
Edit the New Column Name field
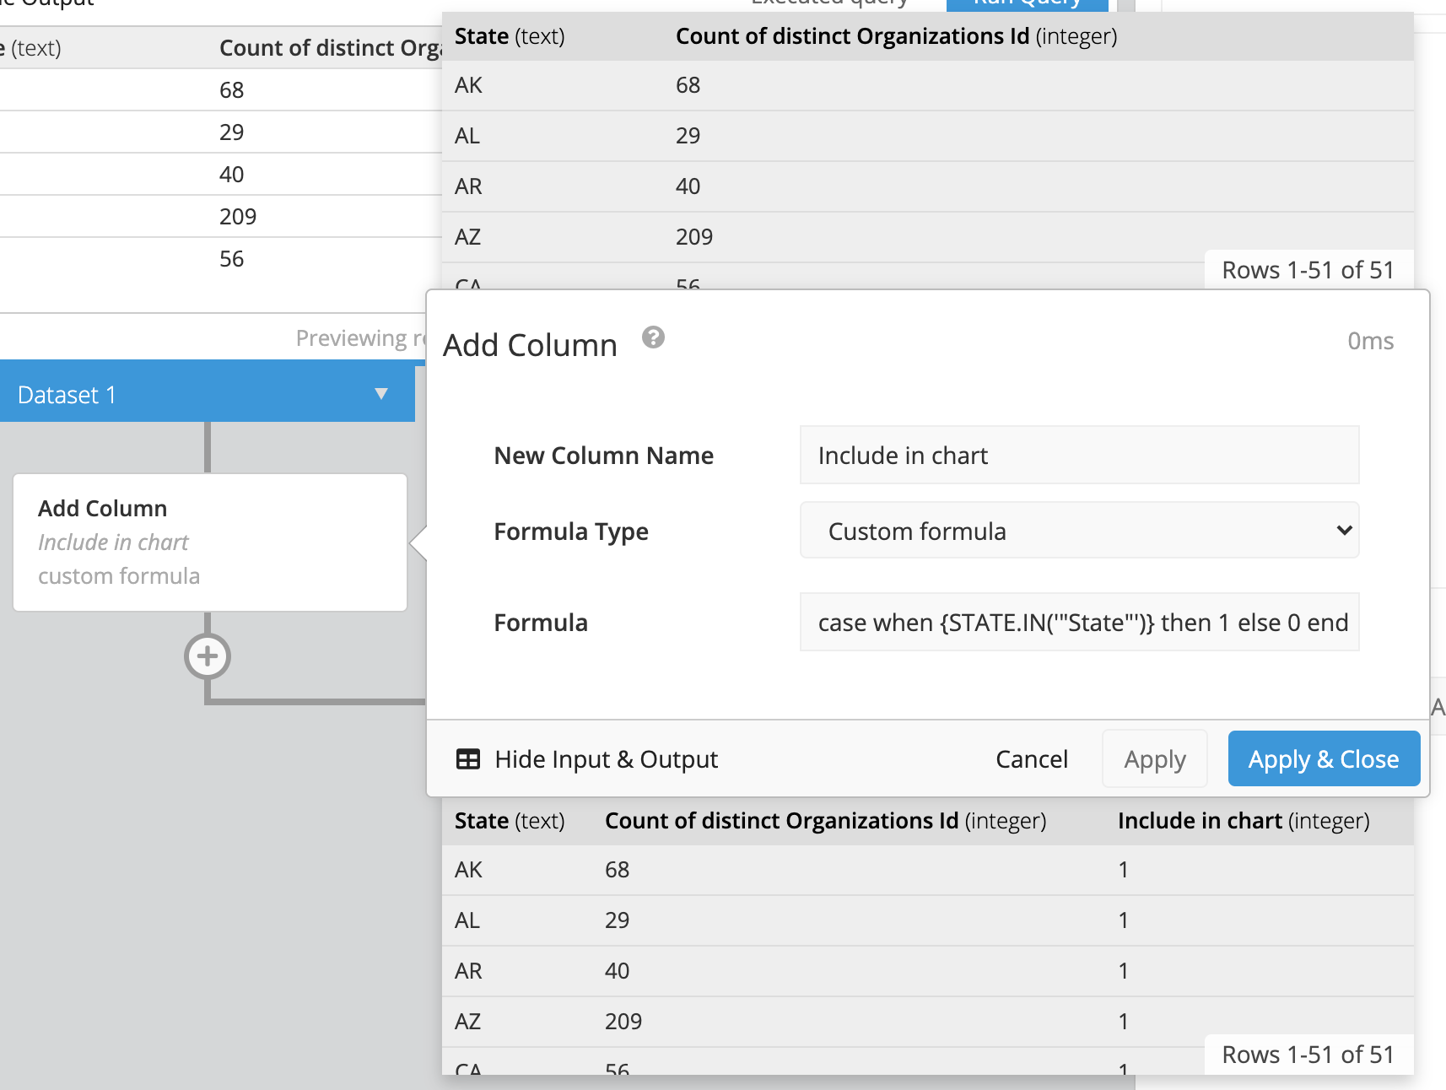1079,456
